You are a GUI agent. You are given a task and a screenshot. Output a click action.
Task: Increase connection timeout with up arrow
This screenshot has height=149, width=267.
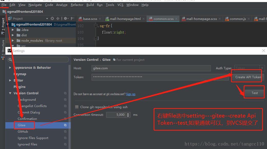128,113
